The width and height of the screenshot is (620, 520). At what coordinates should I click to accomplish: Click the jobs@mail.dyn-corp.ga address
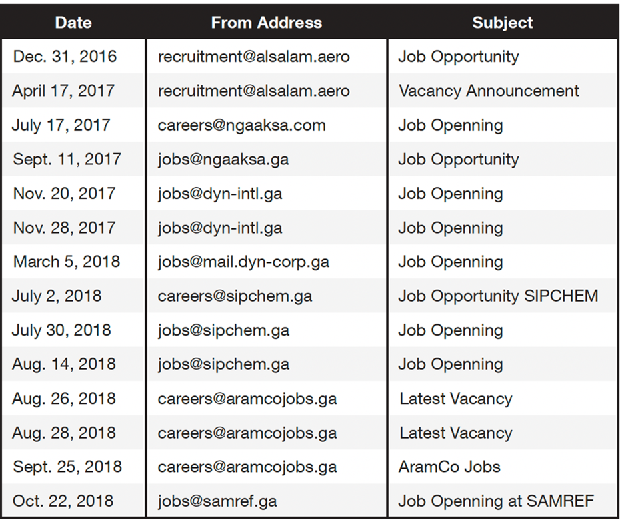(x=243, y=262)
